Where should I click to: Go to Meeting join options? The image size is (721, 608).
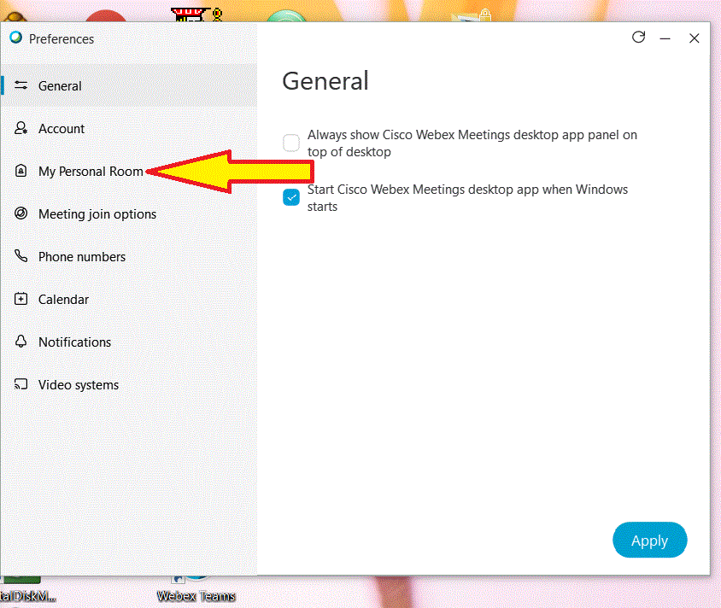(129, 213)
